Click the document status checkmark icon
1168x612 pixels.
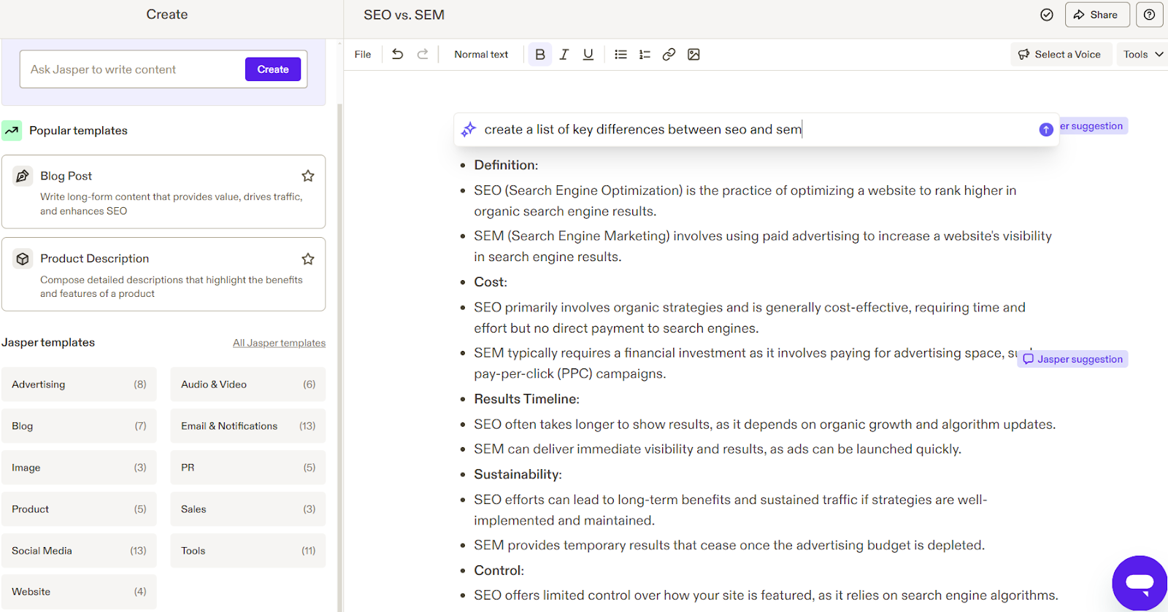tap(1047, 15)
